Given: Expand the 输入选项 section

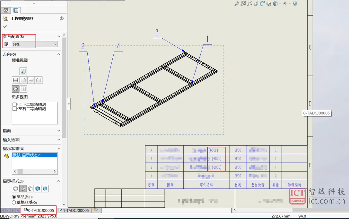Looking at the screenshot, I should (58, 140).
